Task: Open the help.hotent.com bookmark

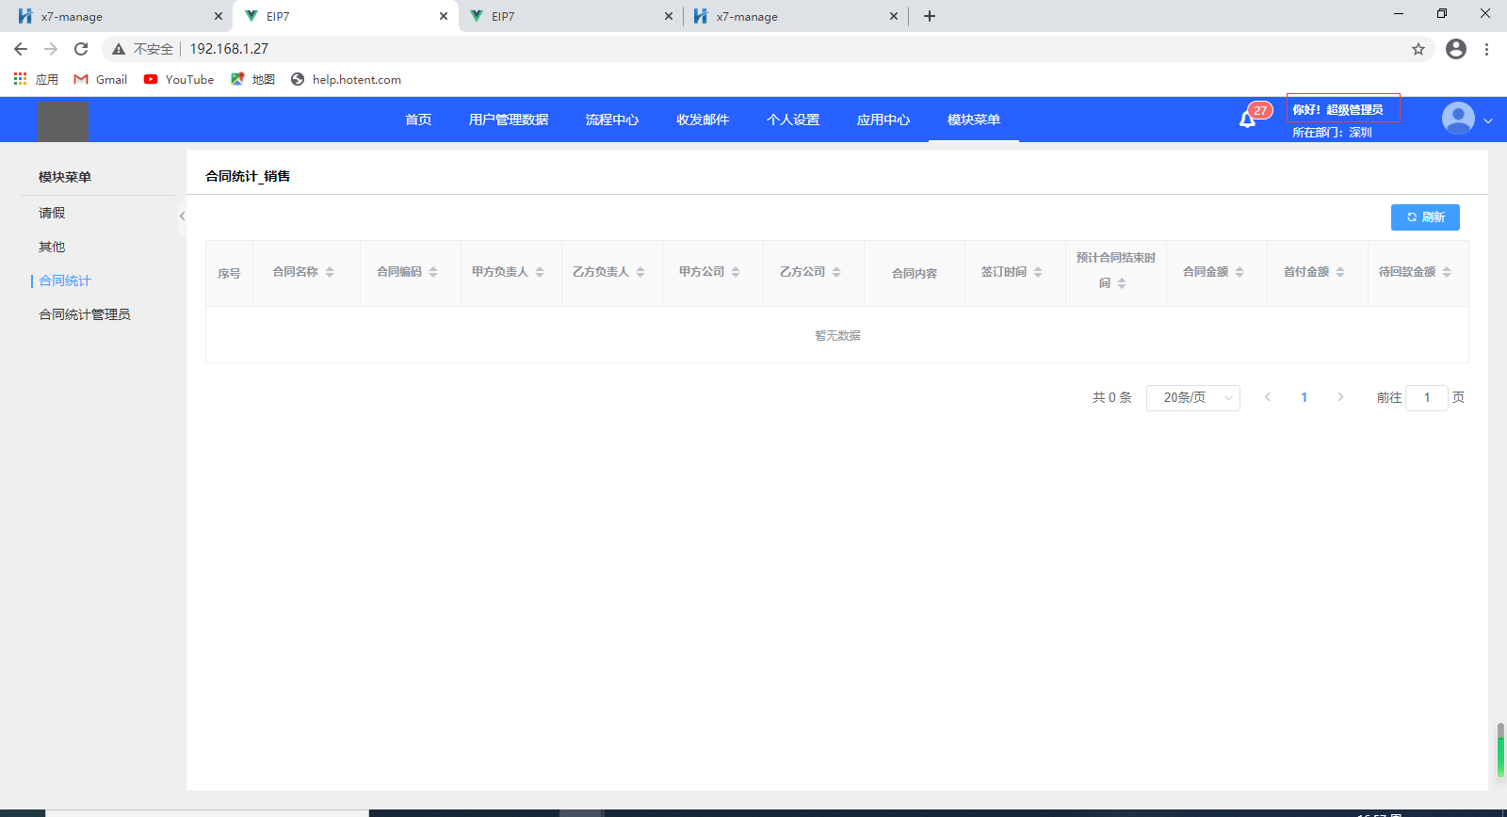Action: click(356, 80)
